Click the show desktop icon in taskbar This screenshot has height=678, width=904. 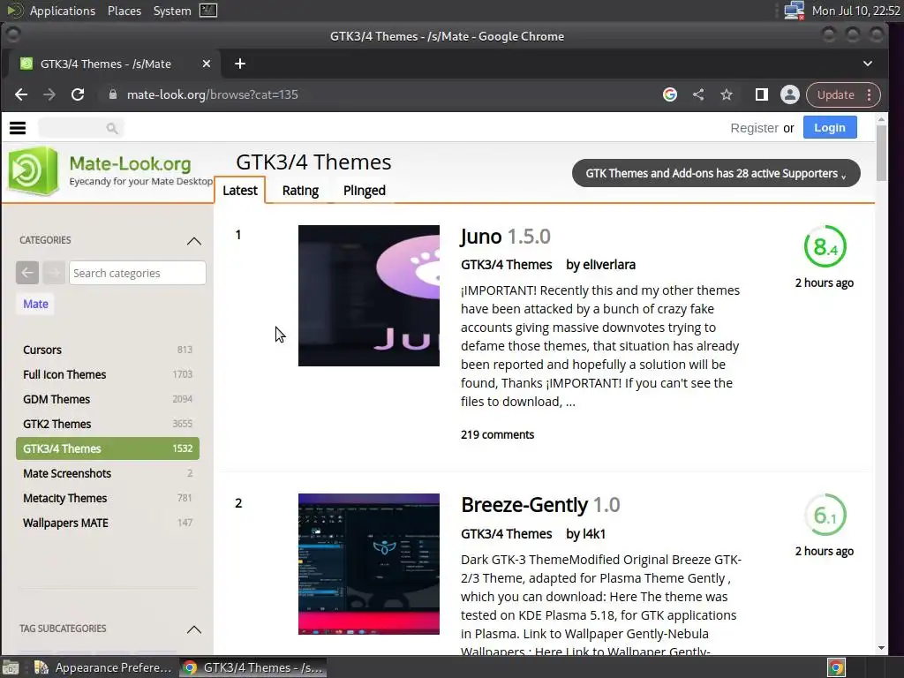click(10, 667)
